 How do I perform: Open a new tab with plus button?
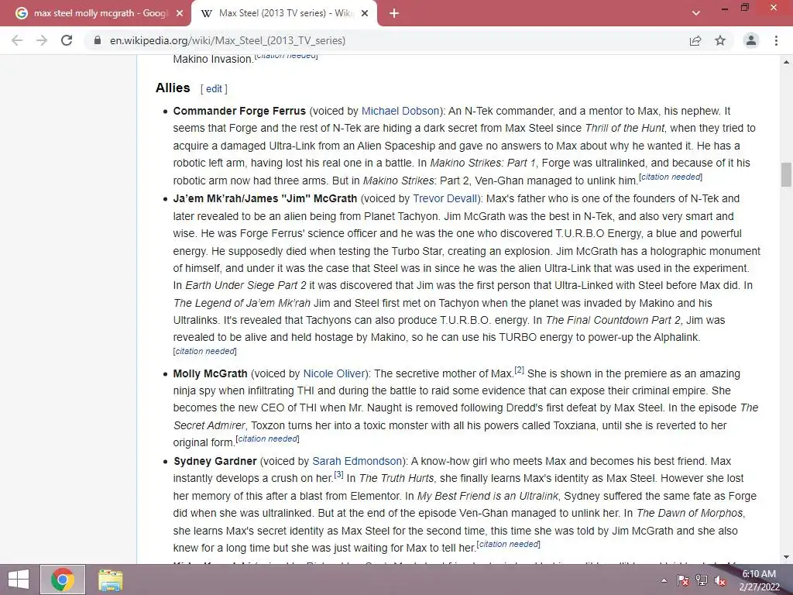394,13
